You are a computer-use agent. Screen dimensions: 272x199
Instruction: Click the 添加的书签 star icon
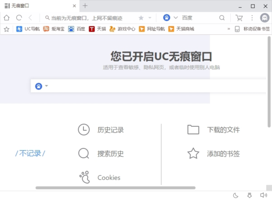pos(193,153)
